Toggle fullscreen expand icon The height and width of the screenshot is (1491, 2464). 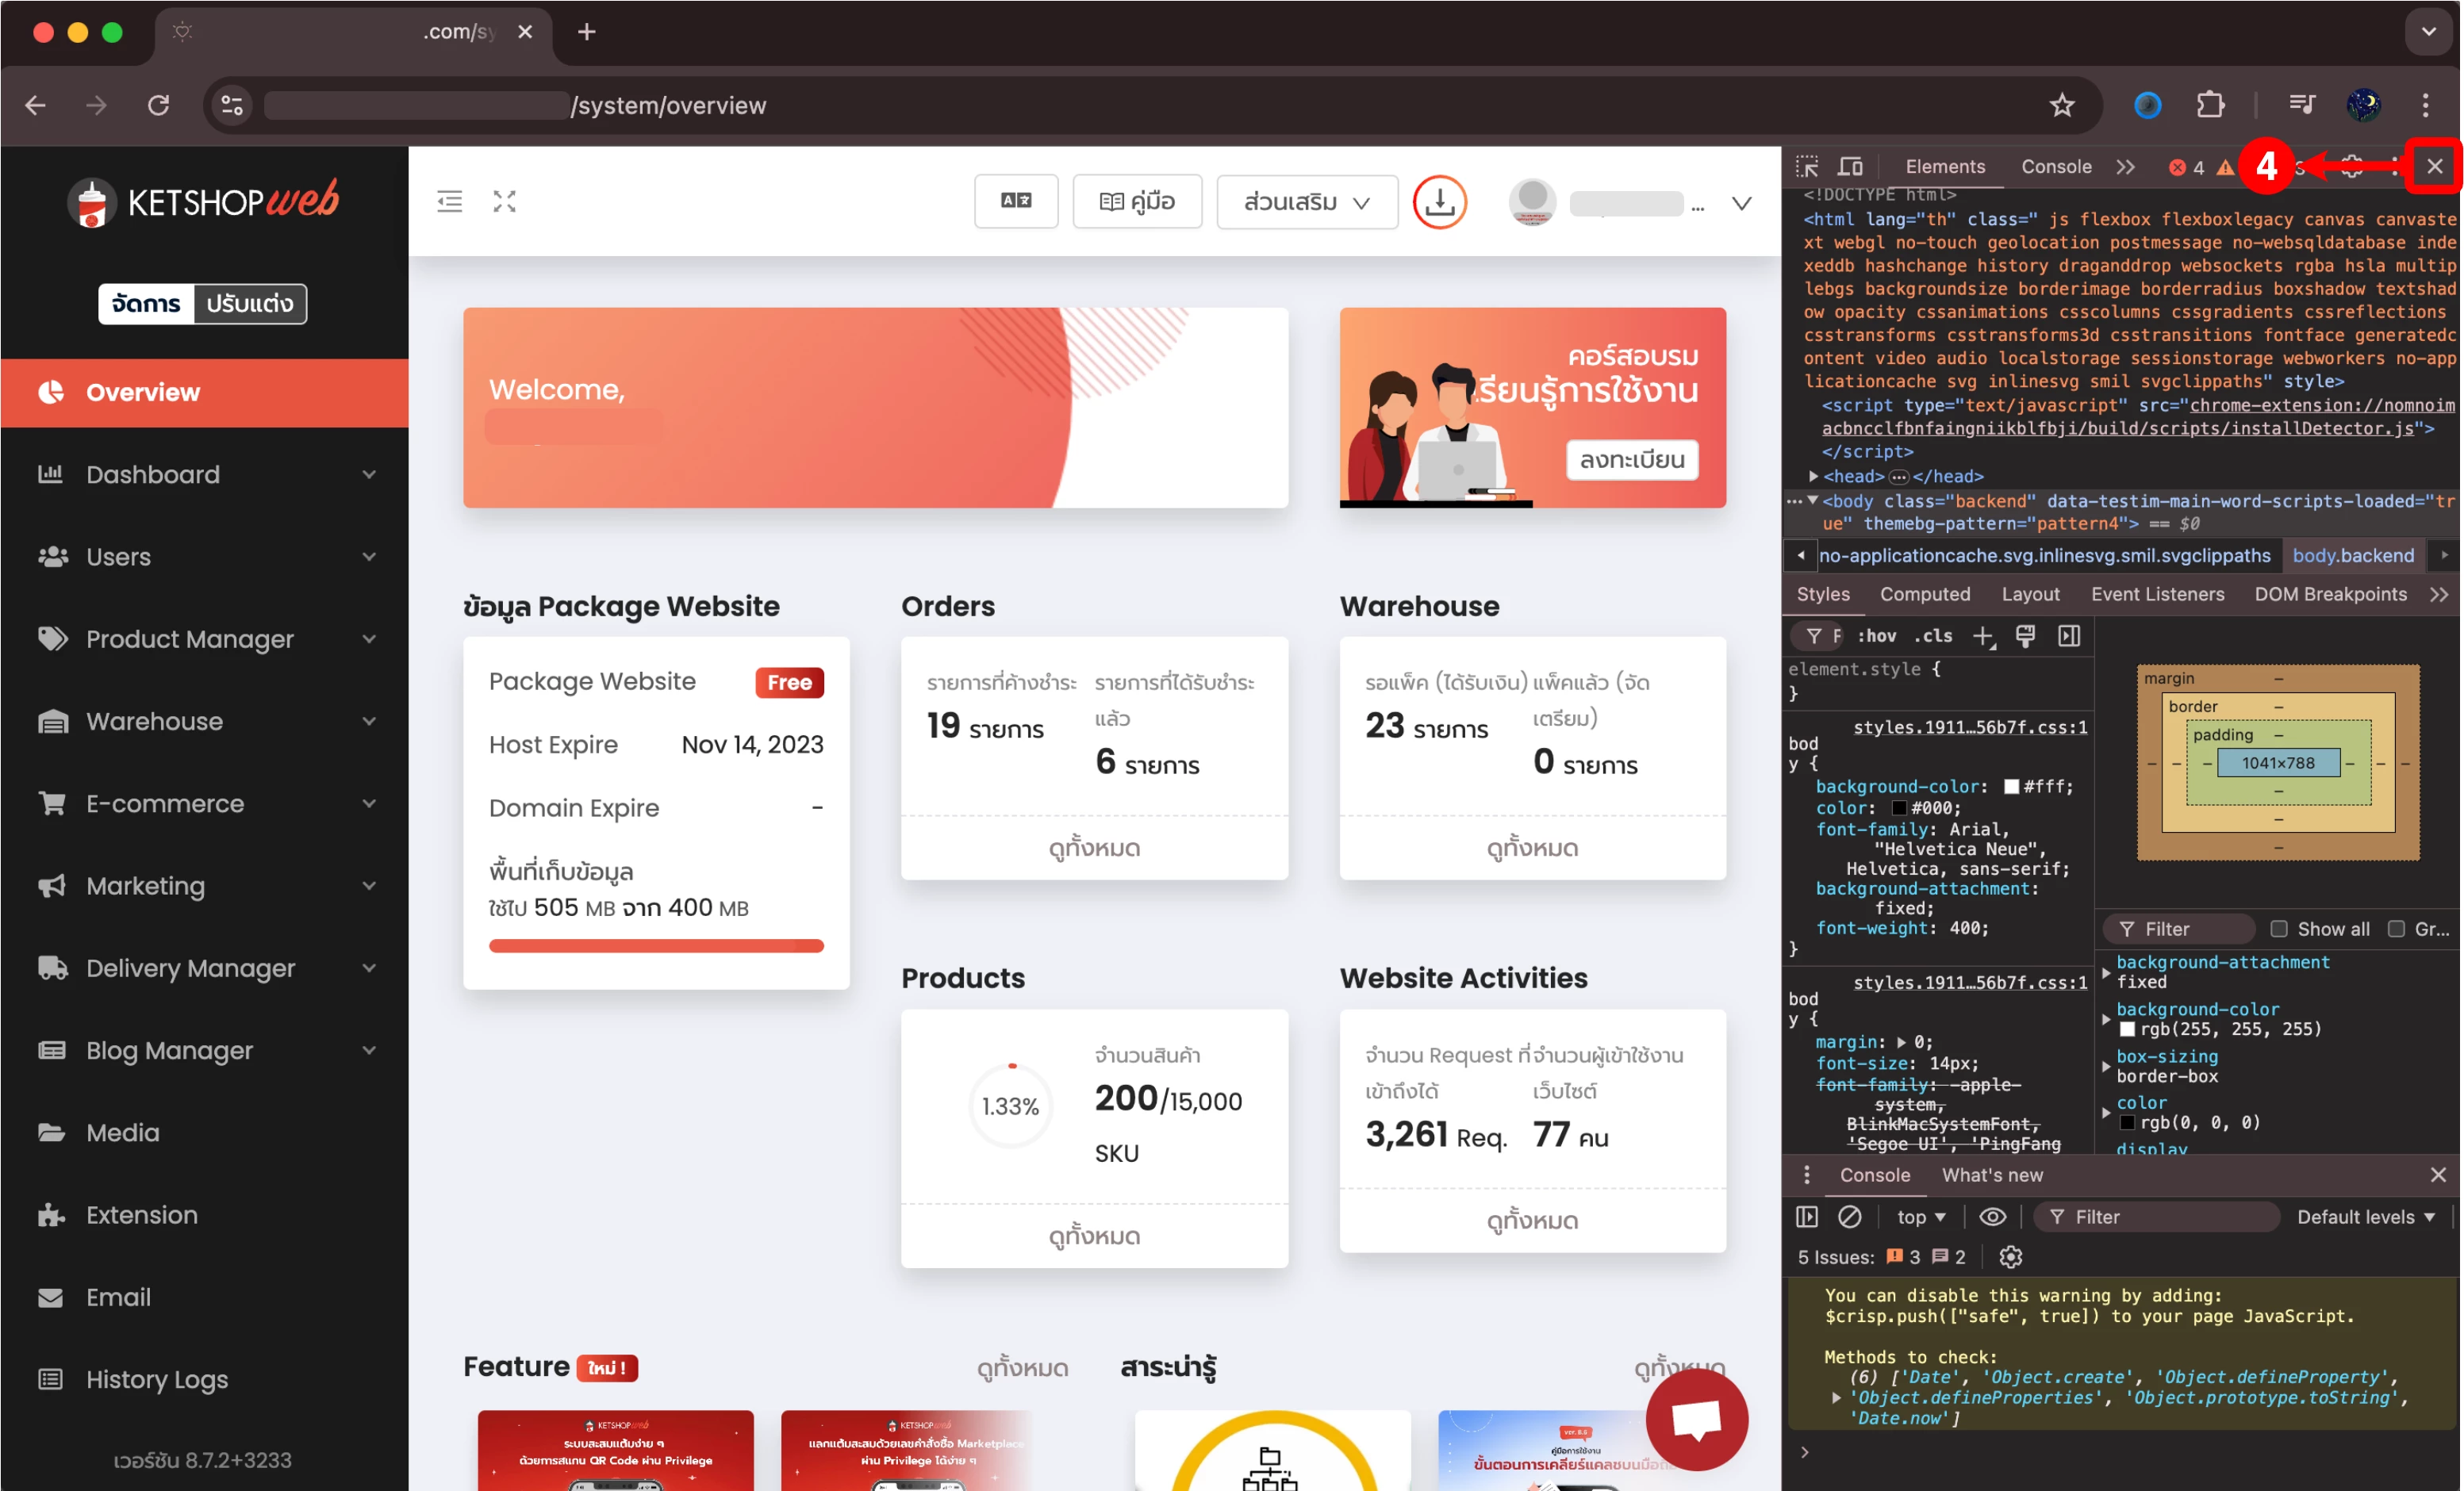click(505, 201)
